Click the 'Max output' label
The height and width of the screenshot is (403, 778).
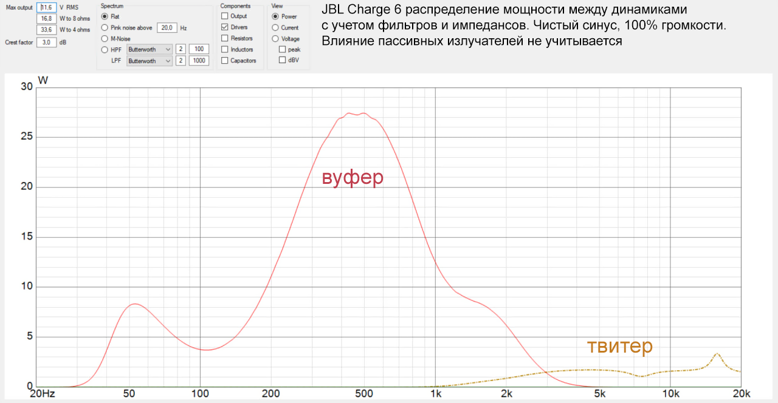[x=19, y=7]
